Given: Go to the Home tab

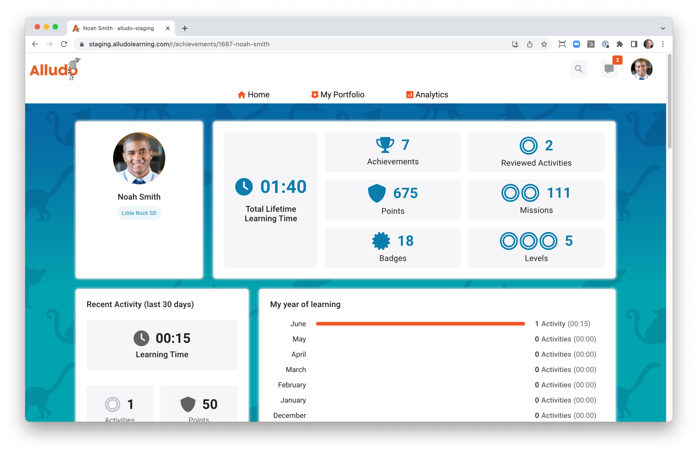Looking at the screenshot, I should tap(253, 94).
